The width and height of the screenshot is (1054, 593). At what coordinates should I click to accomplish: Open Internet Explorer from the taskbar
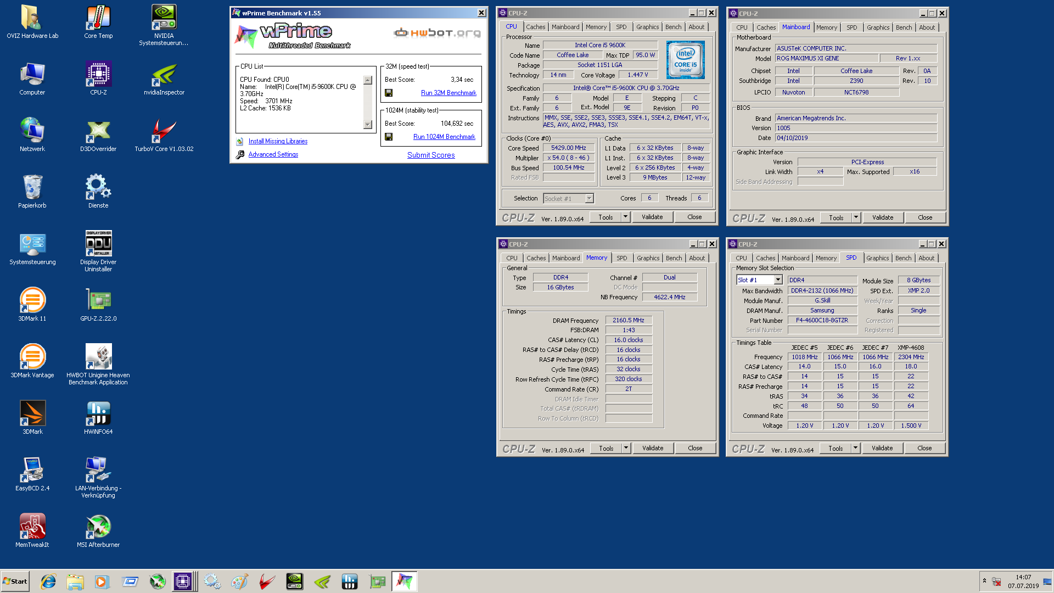[48, 581]
